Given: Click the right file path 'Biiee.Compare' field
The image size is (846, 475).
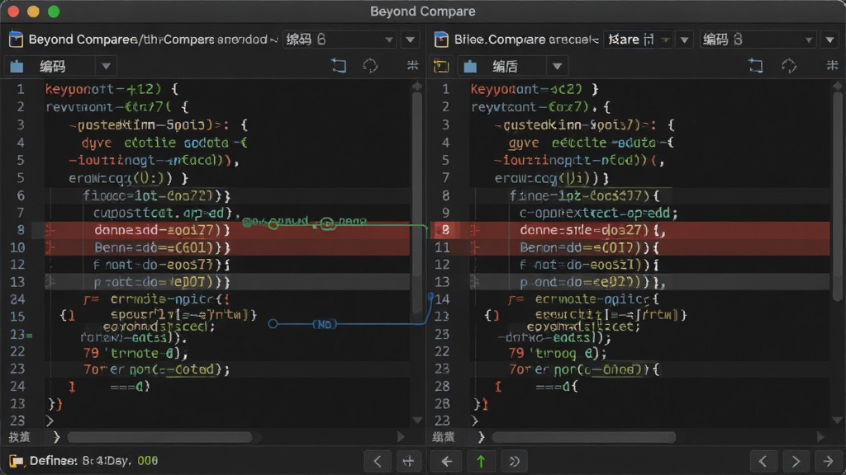Looking at the screenshot, I should point(526,40).
